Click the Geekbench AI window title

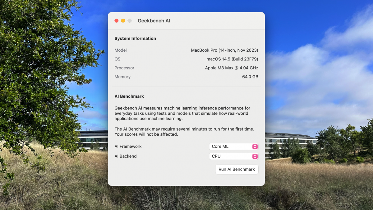(154, 21)
